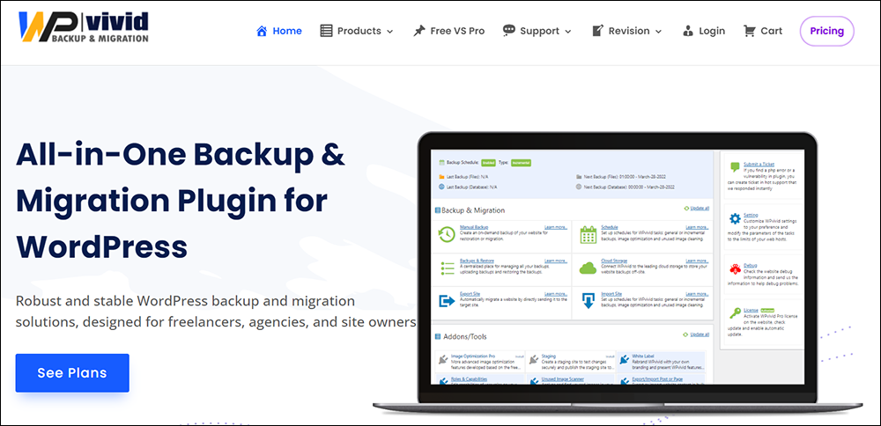Expand the Support dropdown chevron

coord(568,32)
